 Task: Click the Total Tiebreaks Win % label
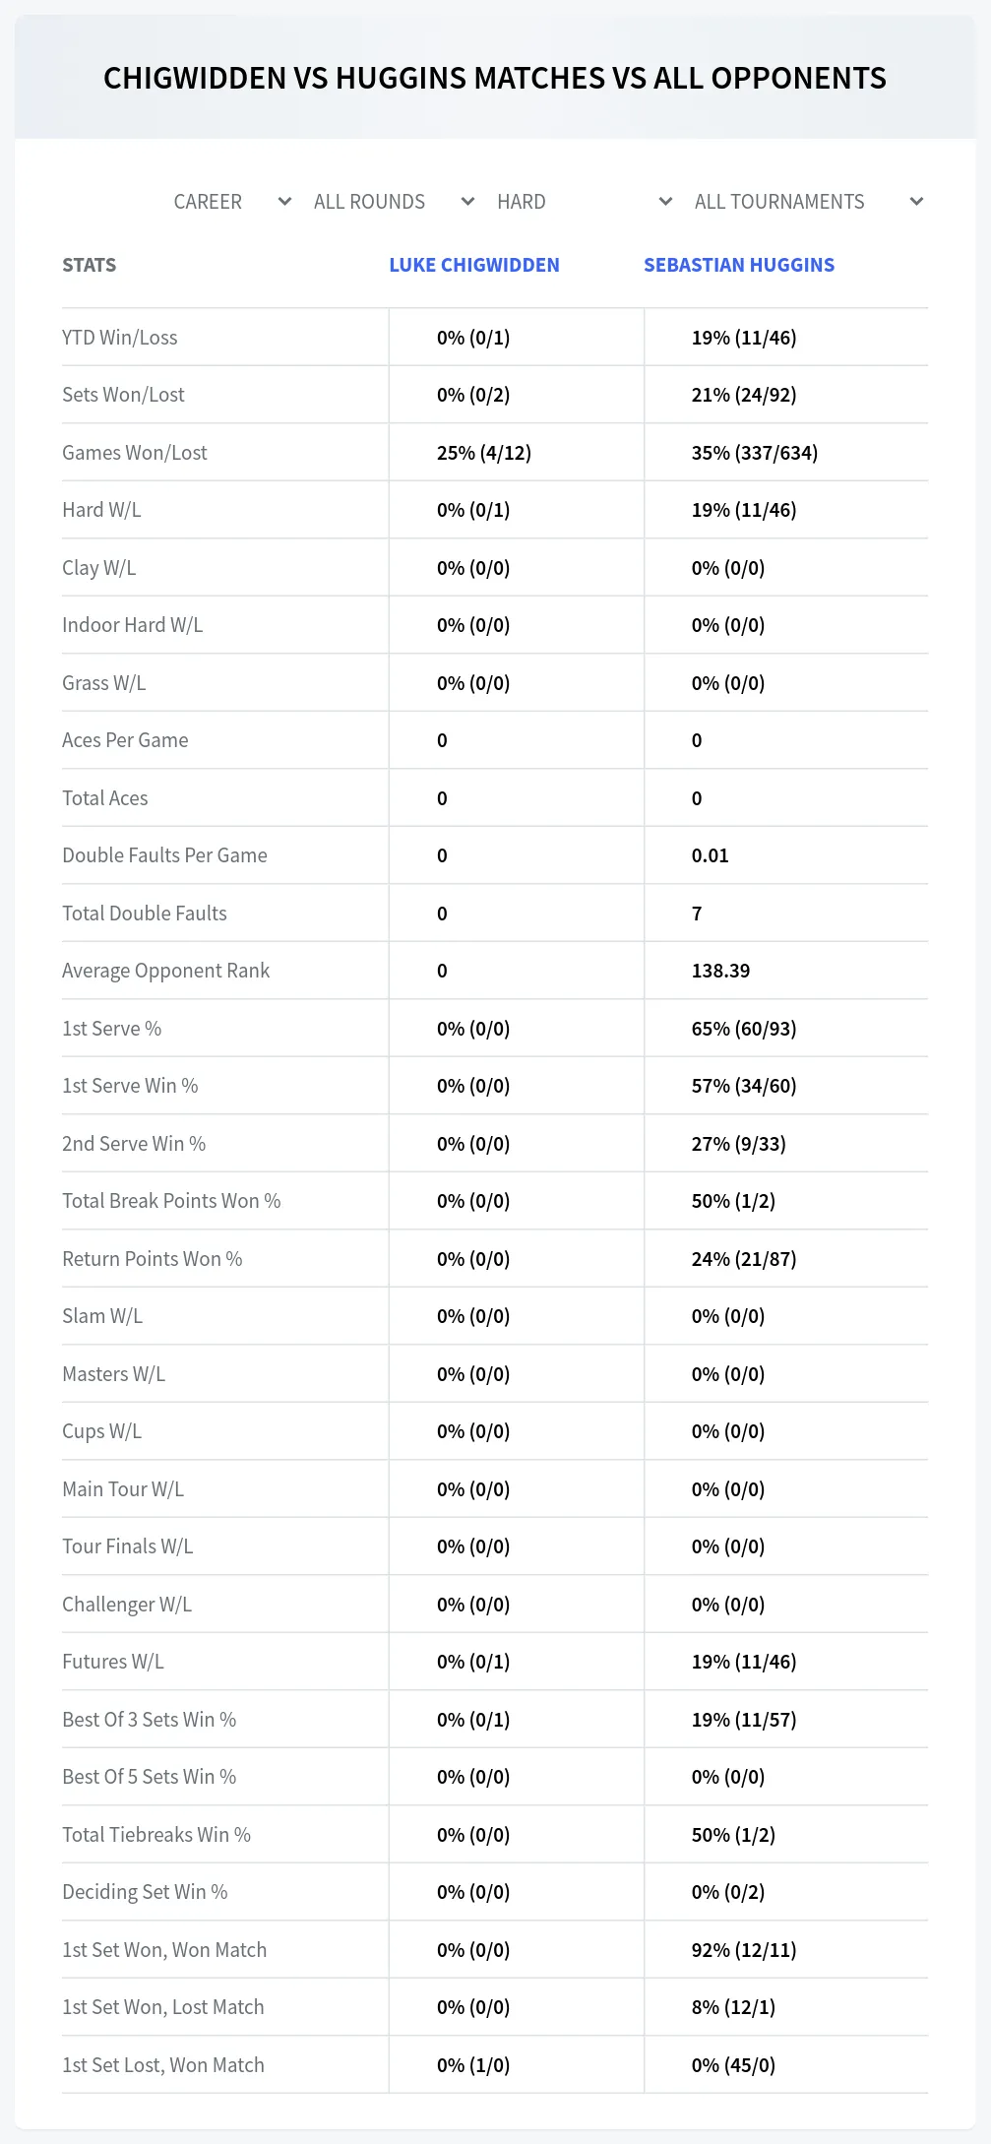point(156,1835)
